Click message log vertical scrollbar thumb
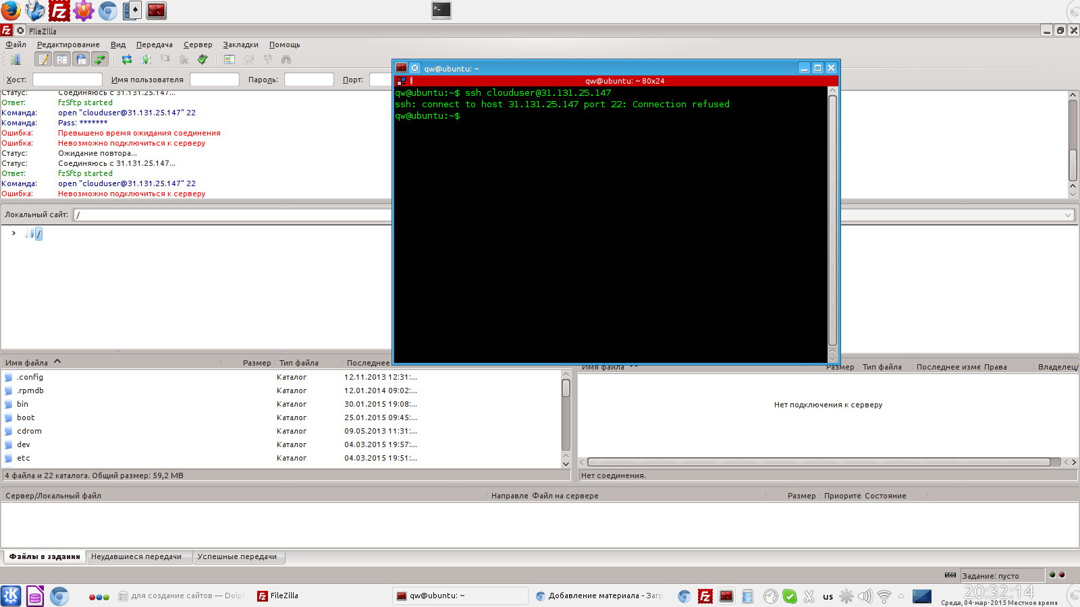 1073,164
